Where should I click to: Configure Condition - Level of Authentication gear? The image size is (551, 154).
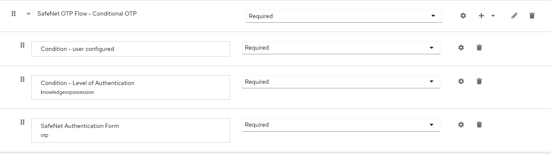point(461,81)
